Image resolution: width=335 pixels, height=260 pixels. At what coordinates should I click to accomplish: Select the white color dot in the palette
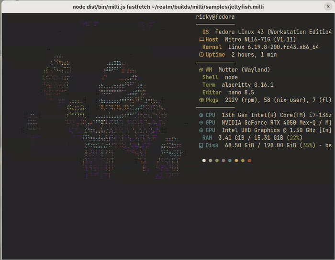coord(204,160)
